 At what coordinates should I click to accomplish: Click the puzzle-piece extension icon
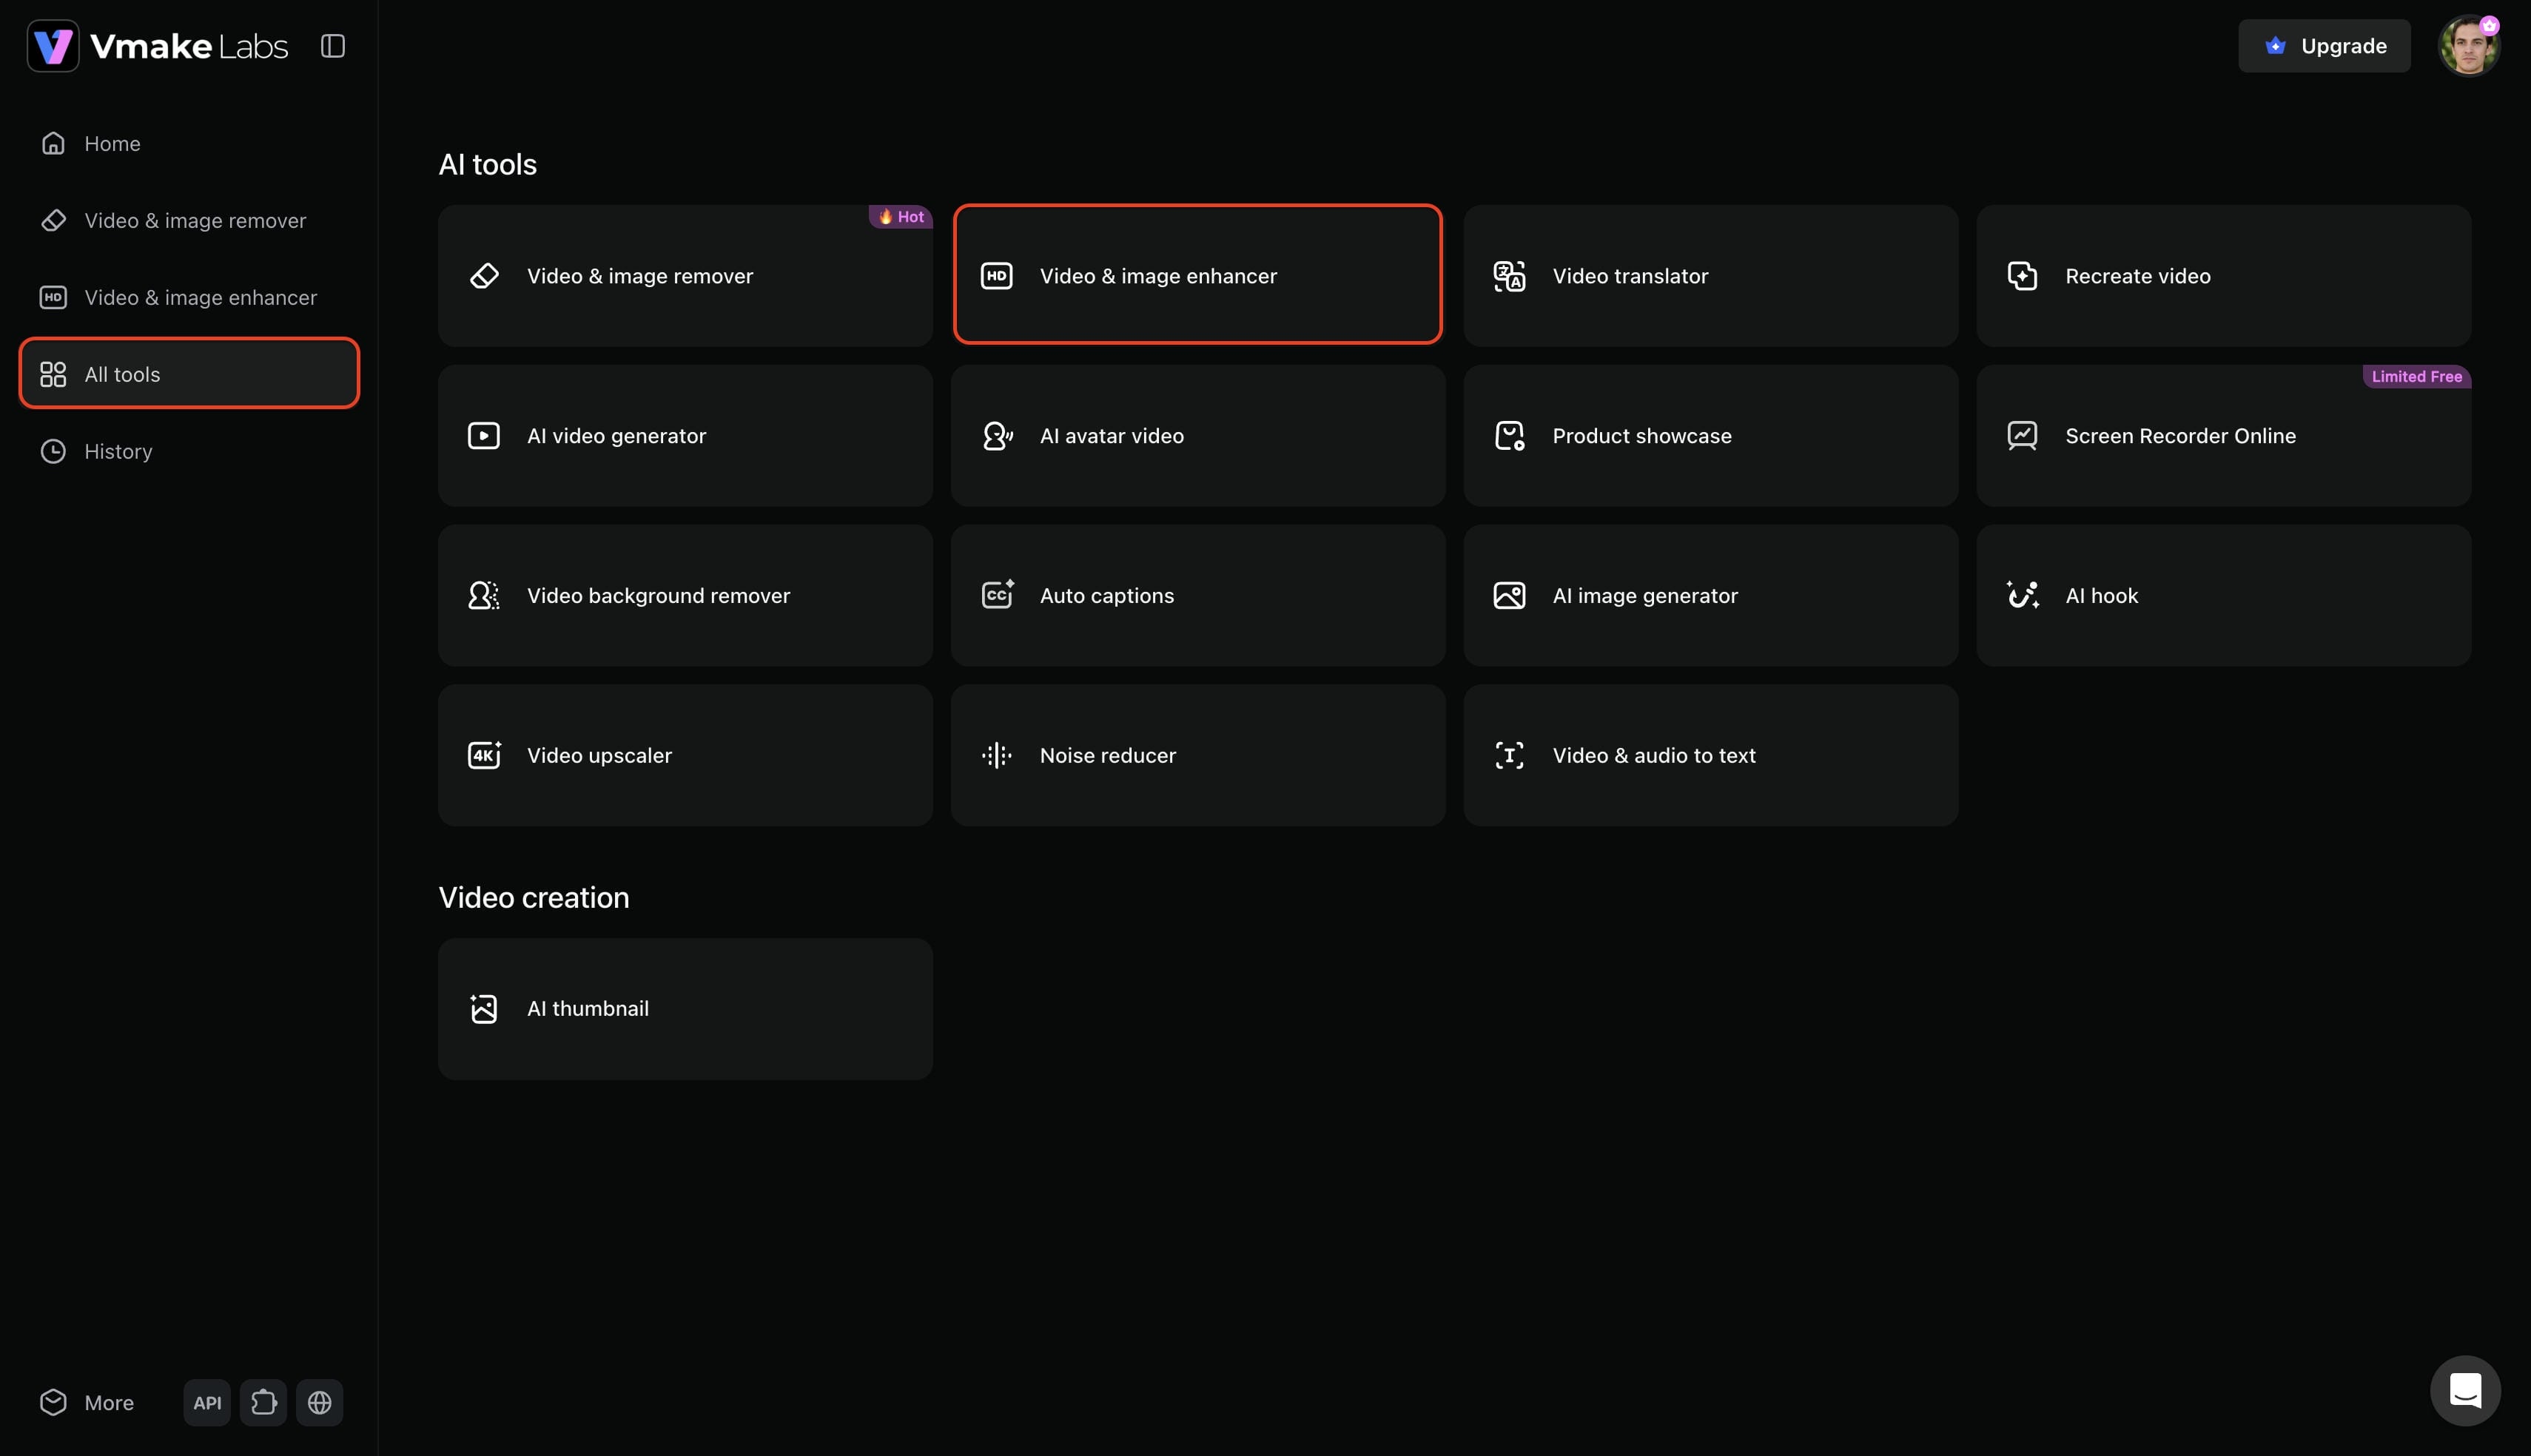(263, 1402)
